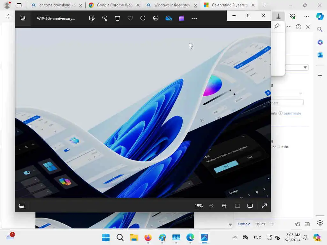Open Browser essentials heart icon
The image size is (327, 245).
pyautogui.click(x=293, y=16)
